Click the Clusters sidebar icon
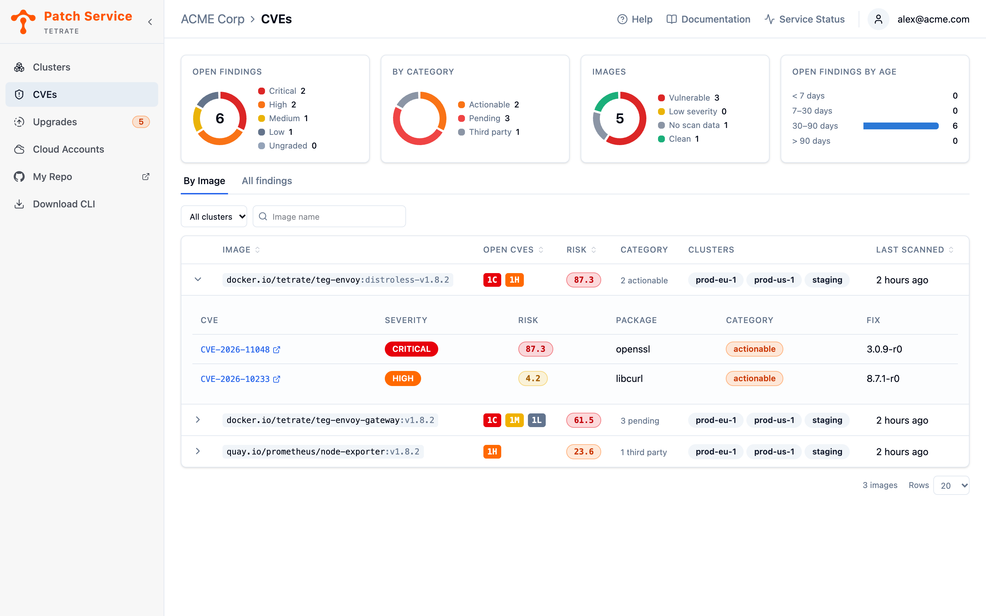 coord(19,67)
